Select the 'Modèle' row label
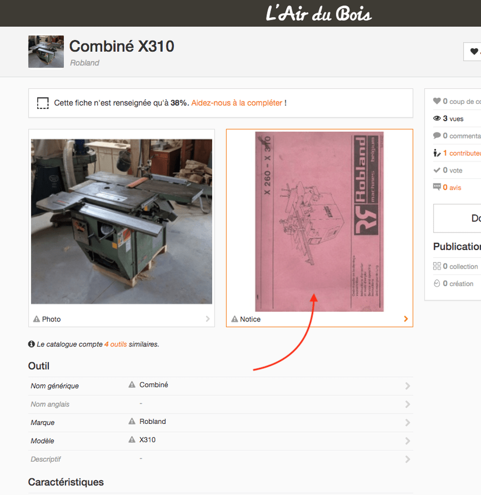 pyautogui.click(x=42, y=441)
